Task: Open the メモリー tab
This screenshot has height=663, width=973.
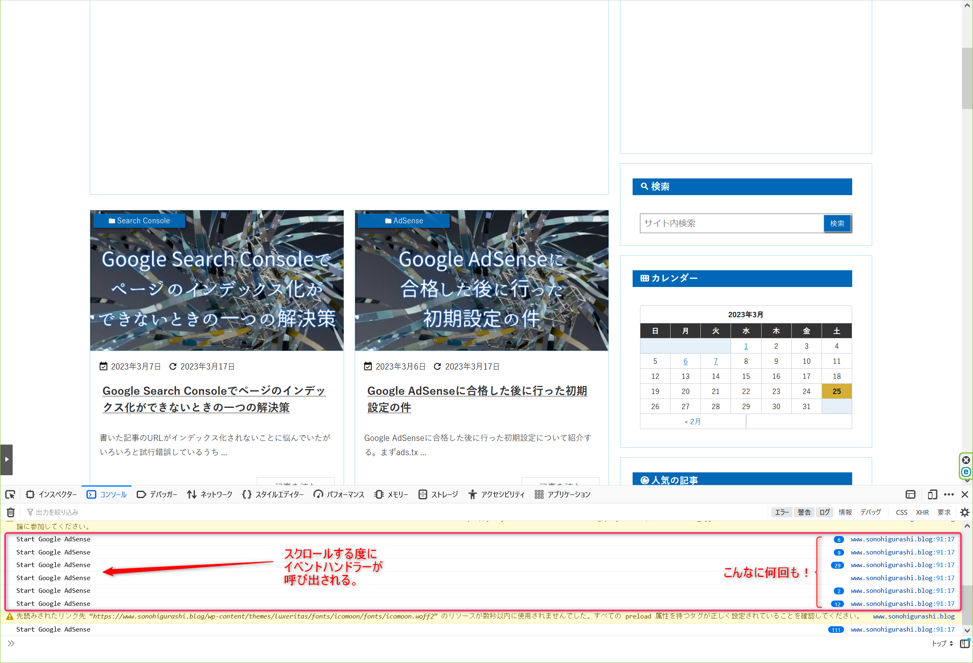Action: tap(391, 495)
